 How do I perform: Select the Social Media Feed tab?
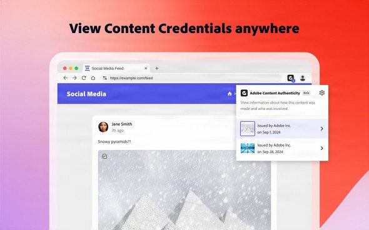pyautogui.click(x=116, y=68)
